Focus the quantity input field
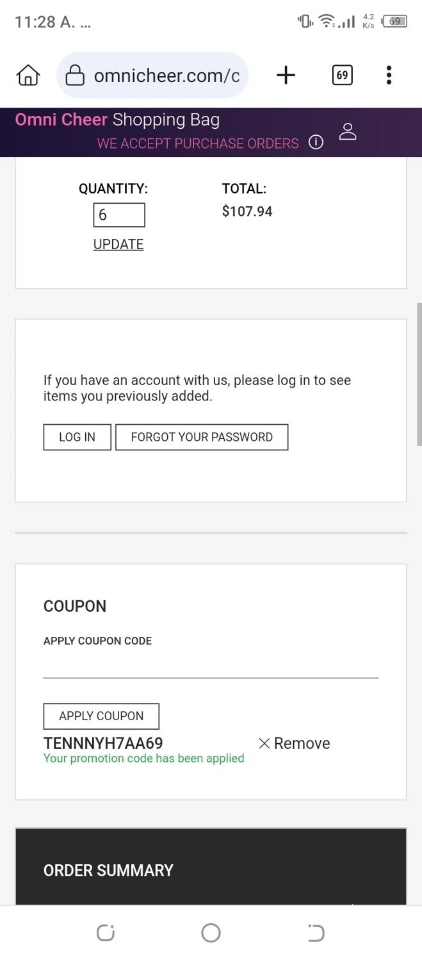 (119, 215)
